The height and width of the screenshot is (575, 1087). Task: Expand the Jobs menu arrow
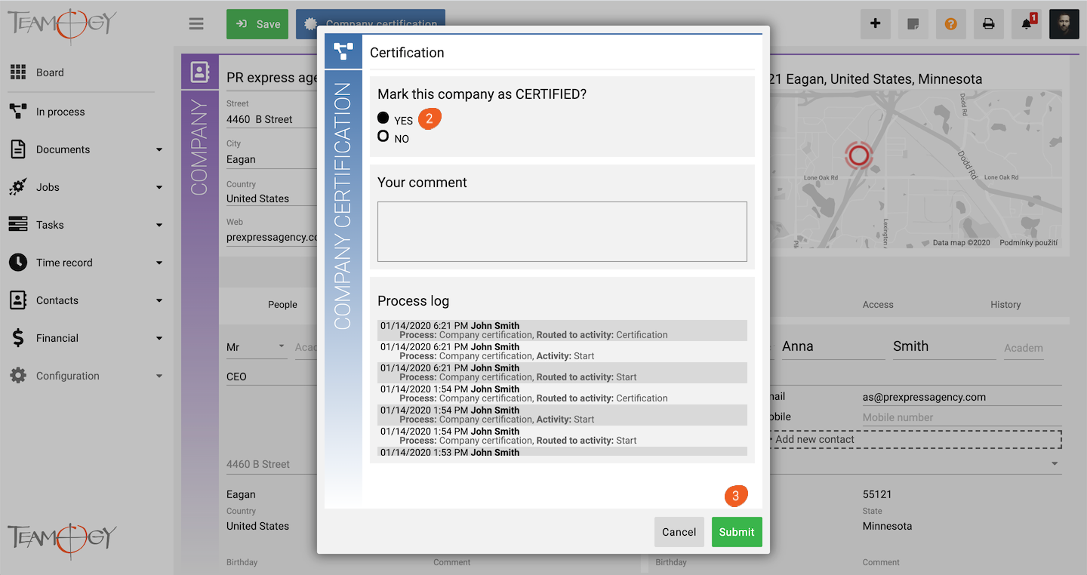(159, 187)
